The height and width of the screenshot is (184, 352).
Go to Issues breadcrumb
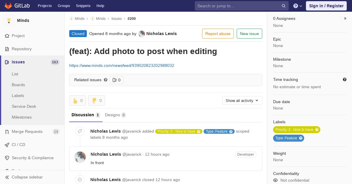pos(116,18)
